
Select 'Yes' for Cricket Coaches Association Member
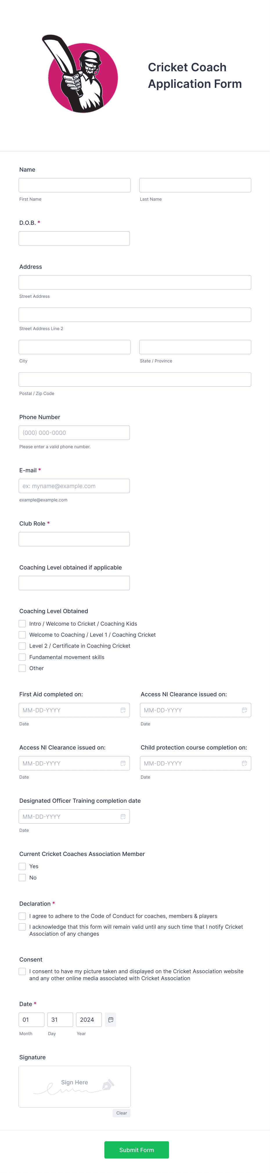[x=22, y=866]
